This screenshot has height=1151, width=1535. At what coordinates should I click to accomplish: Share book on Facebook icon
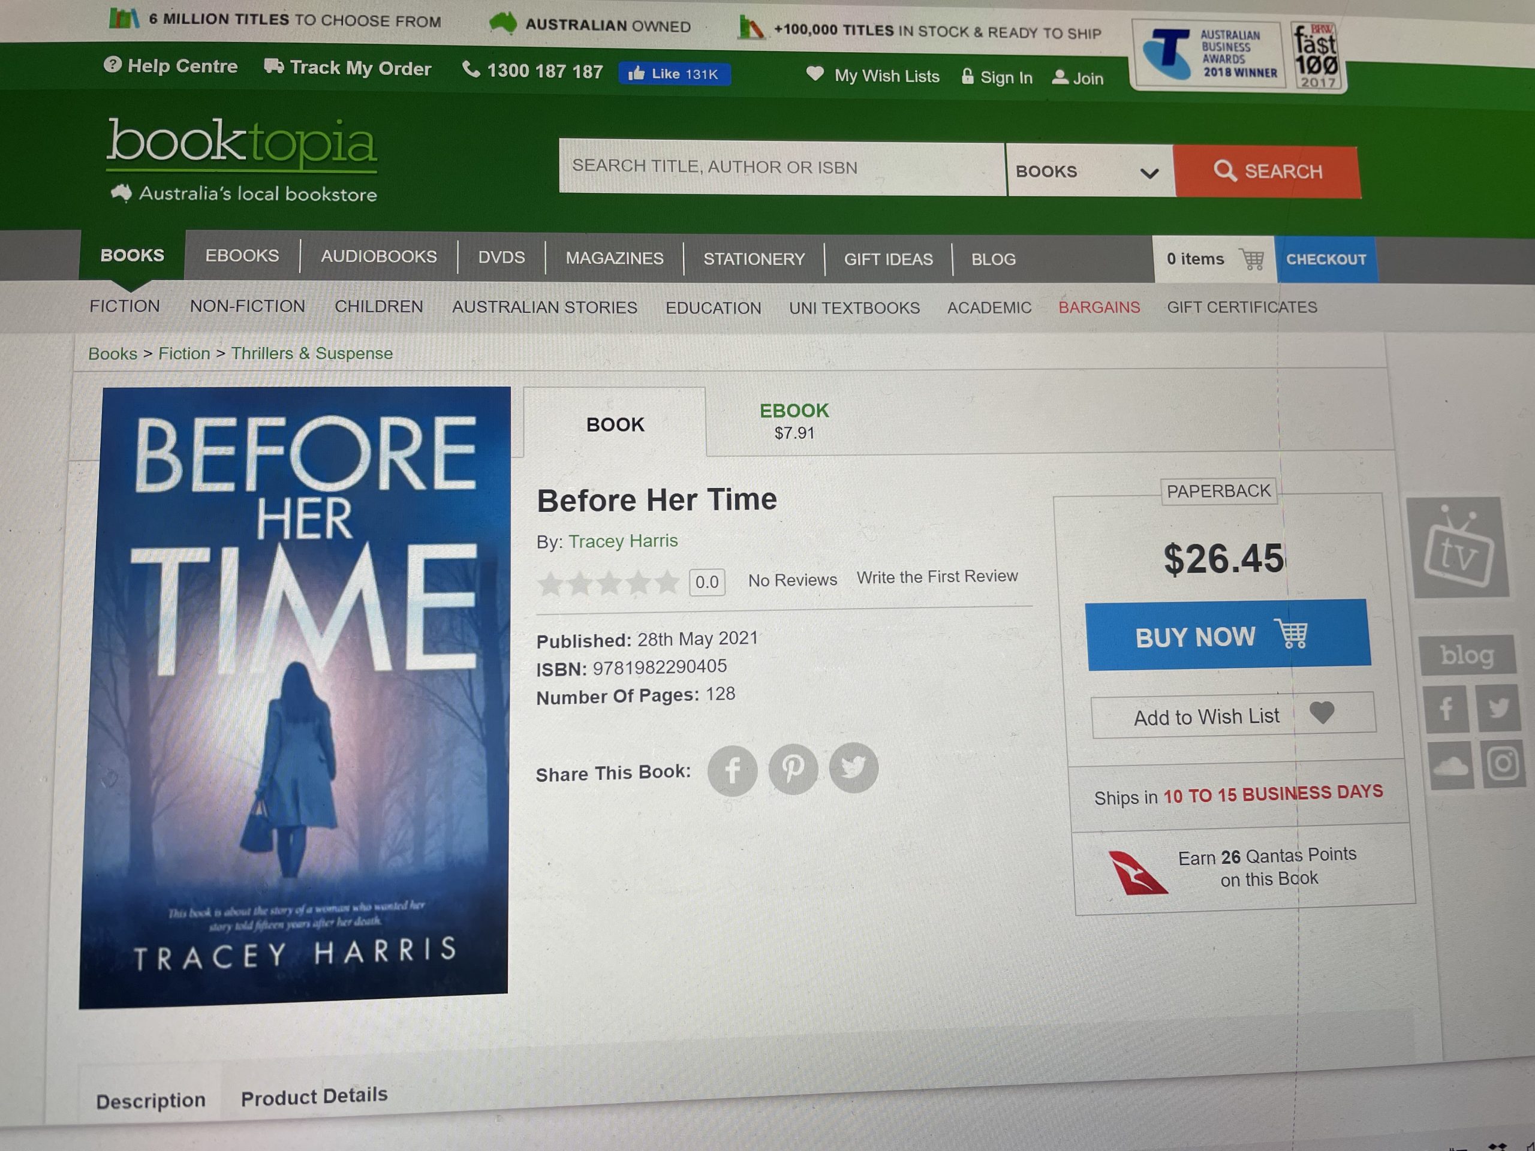(732, 771)
